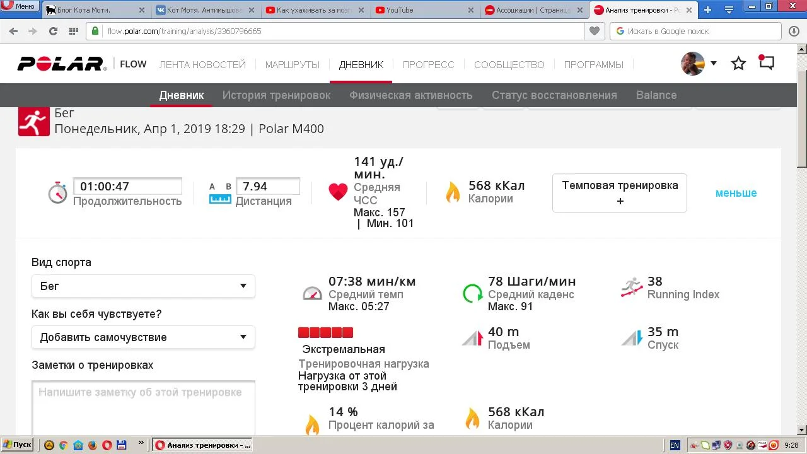Go back to previous page
The image size is (807, 454).
tap(13, 31)
